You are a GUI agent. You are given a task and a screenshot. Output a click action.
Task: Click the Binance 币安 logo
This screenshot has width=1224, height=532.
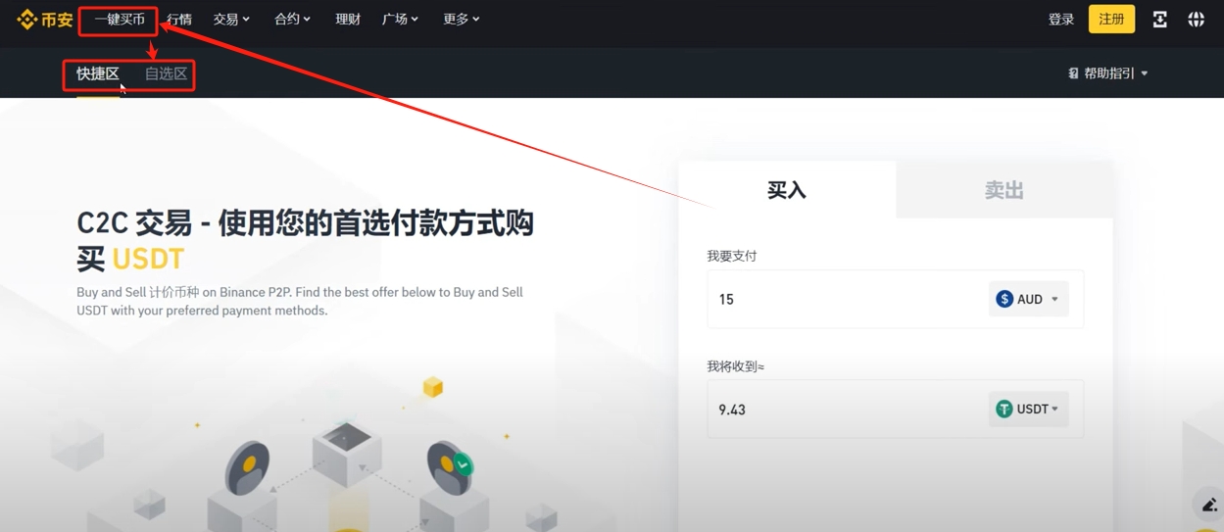pyautogui.click(x=45, y=20)
